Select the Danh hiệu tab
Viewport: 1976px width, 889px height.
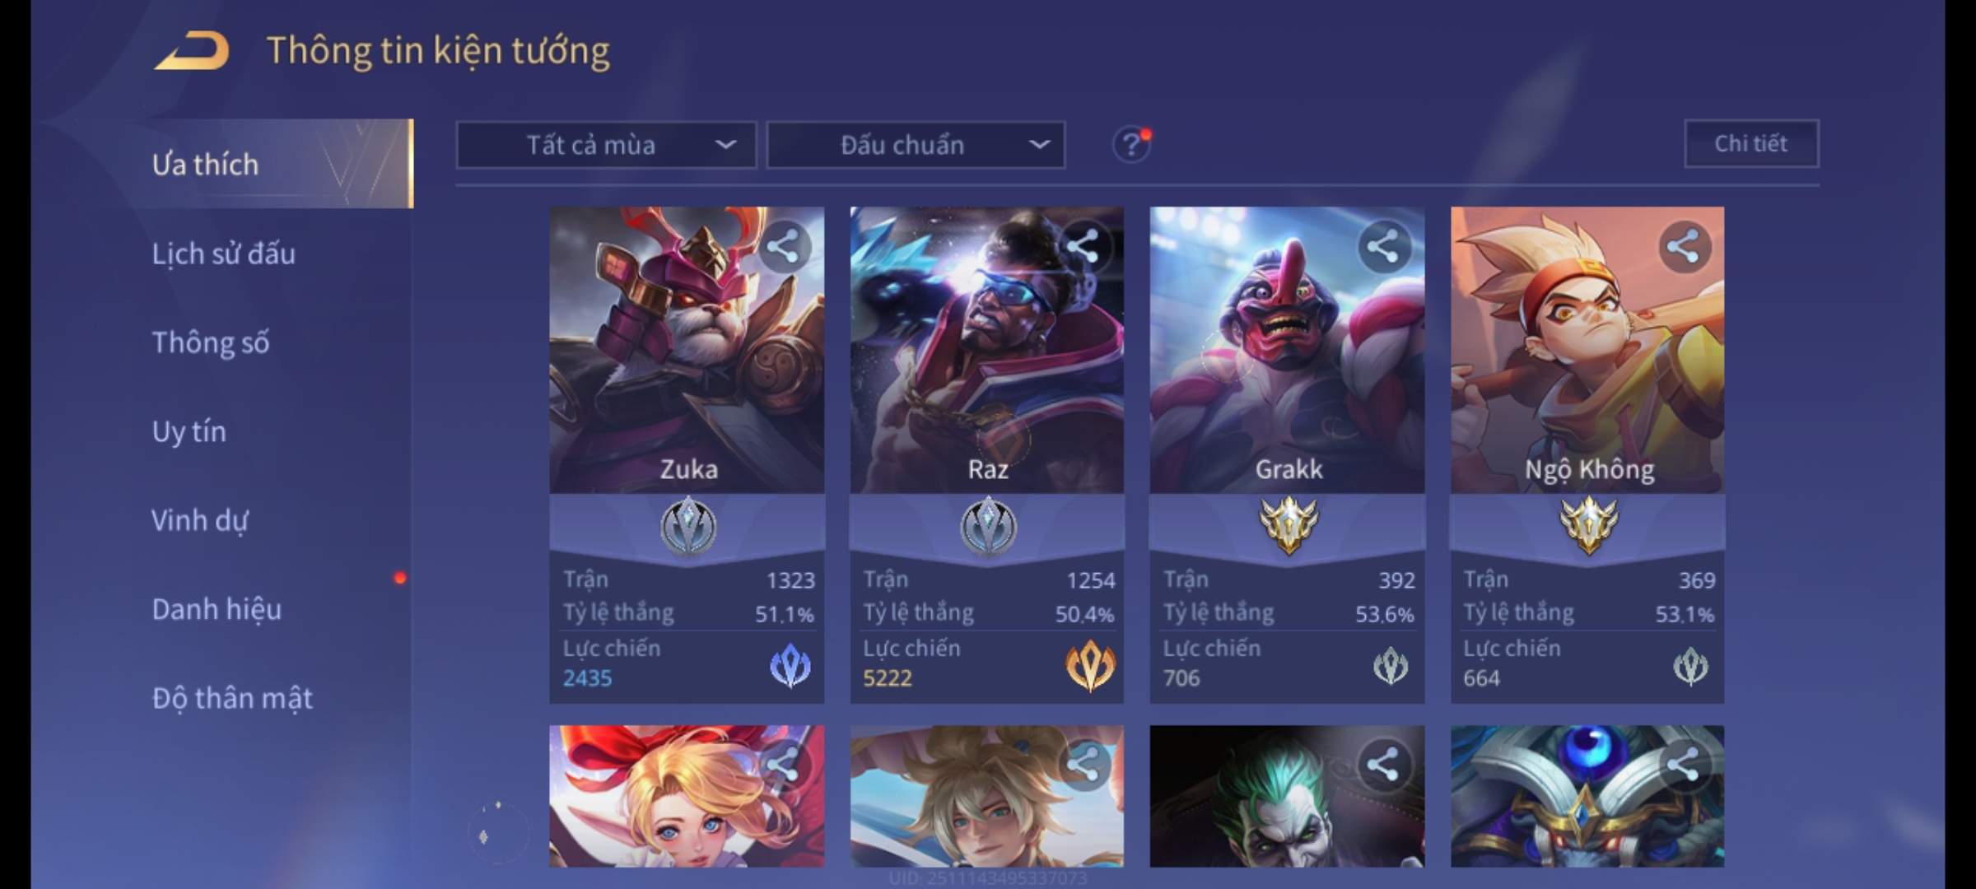click(217, 609)
